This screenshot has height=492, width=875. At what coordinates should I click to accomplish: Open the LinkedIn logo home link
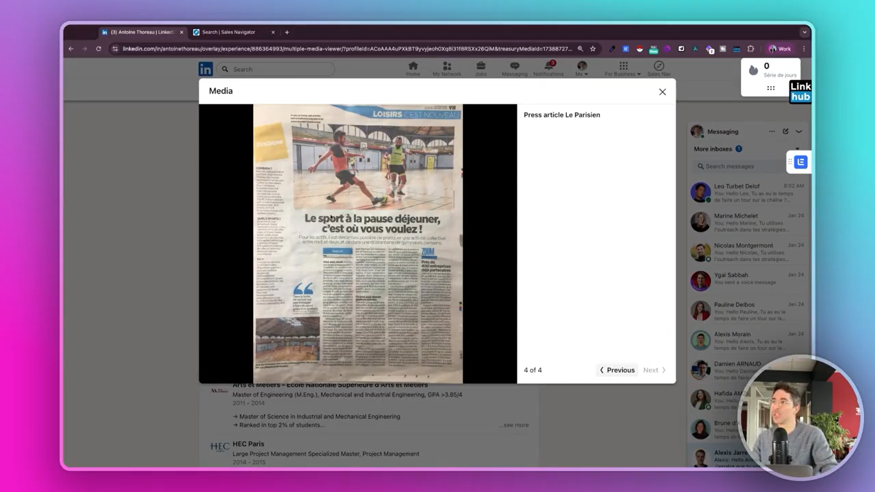[206, 69]
